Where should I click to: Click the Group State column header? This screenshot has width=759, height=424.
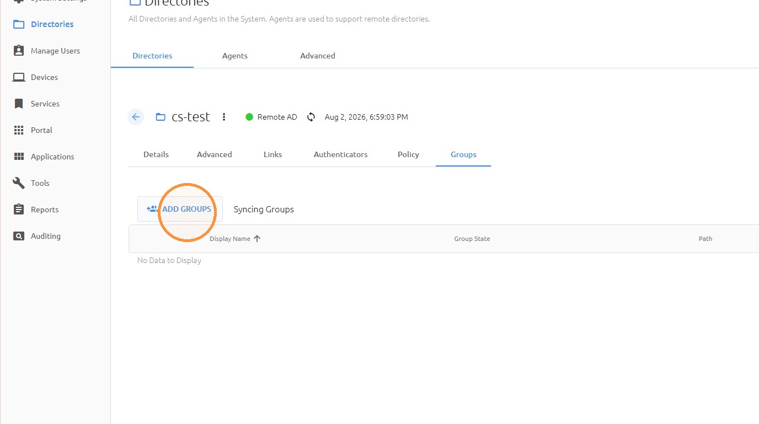click(x=472, y=239)
